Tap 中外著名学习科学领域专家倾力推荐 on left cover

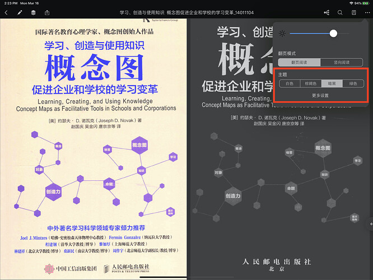point(96,228)
